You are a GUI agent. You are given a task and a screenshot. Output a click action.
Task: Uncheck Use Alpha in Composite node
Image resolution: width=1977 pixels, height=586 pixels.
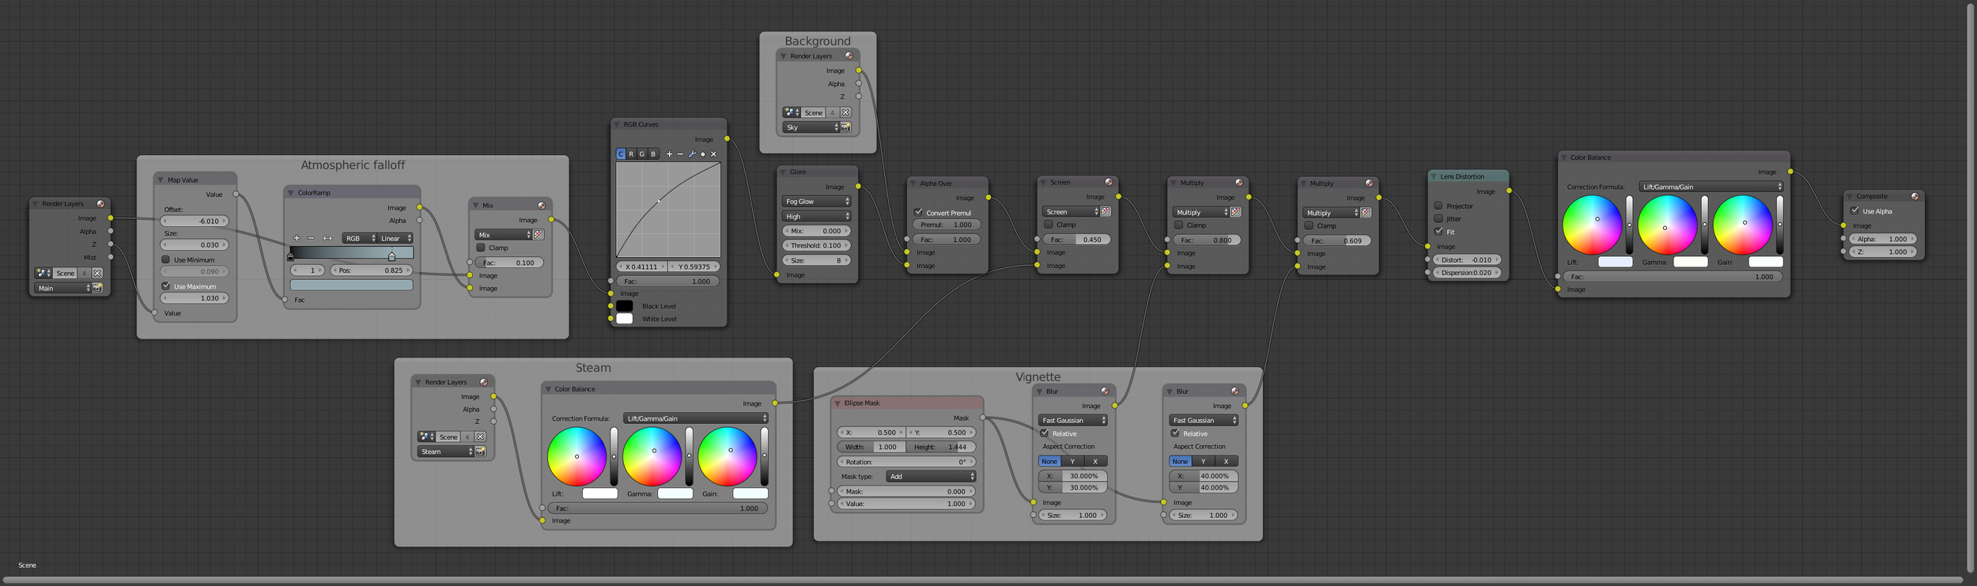1855,211
